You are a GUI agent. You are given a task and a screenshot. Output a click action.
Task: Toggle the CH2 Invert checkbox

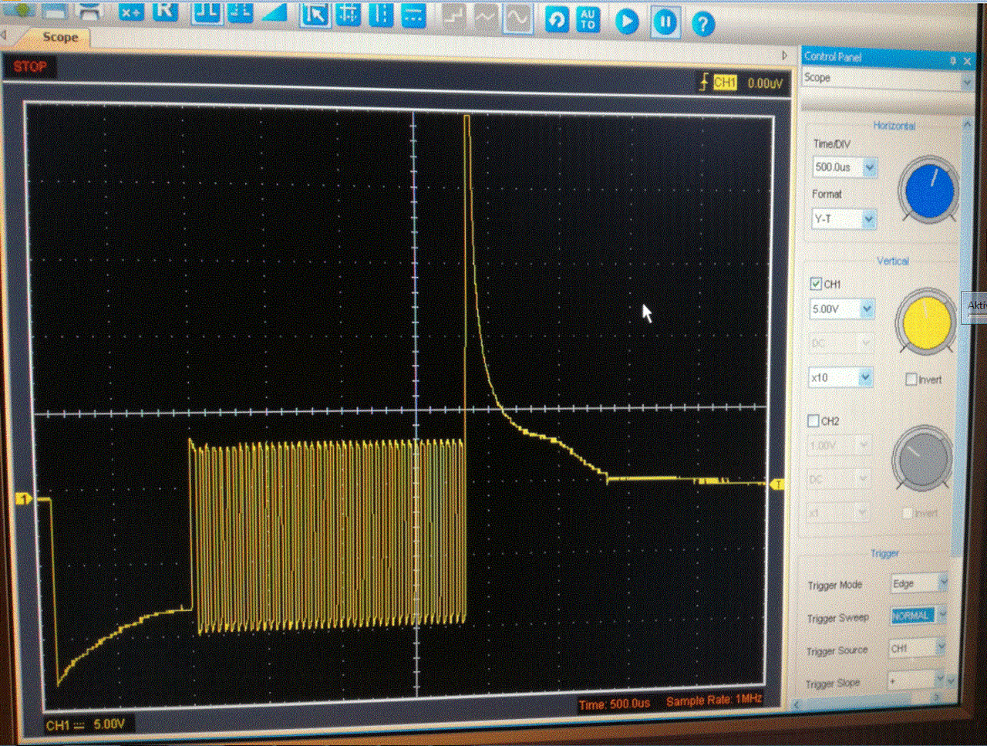[x=908, y=512]
